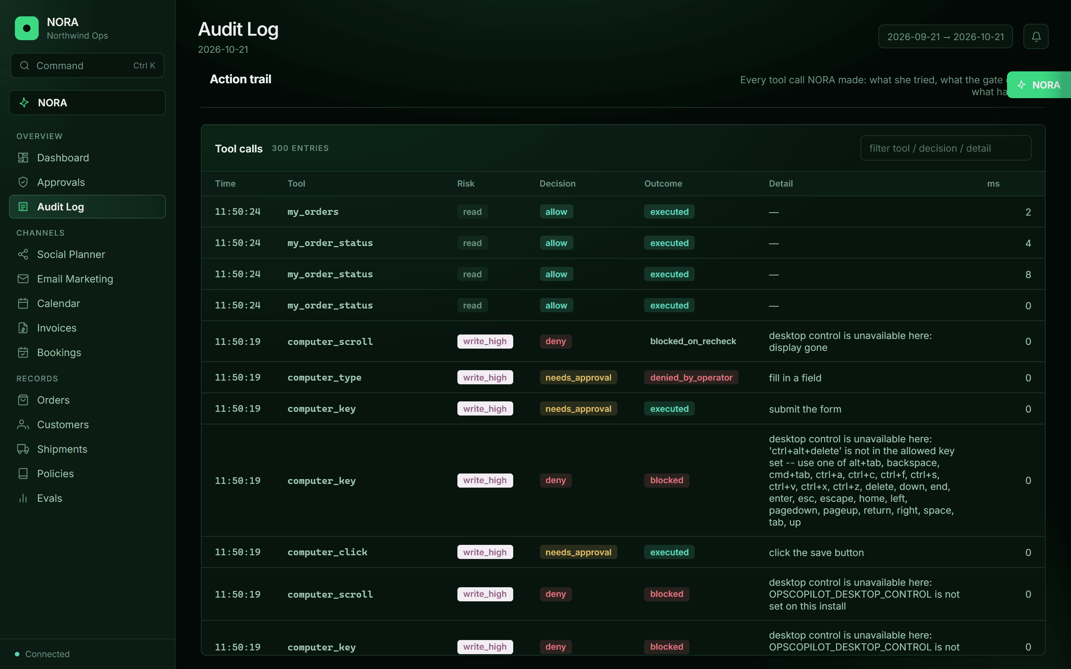Click the Approvals shield icon
1071x669 pixels.
pyautogui.click(x=23, y=182)
